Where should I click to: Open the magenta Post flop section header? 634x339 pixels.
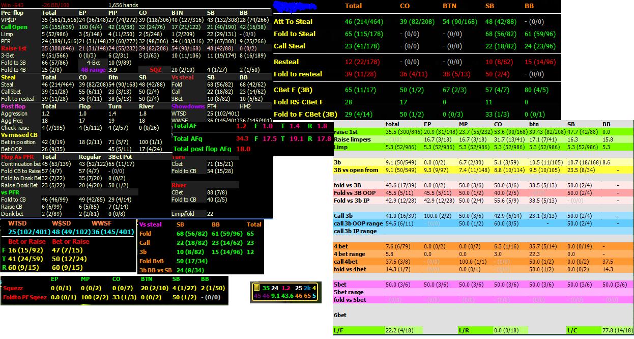click(x=14, y=106)
